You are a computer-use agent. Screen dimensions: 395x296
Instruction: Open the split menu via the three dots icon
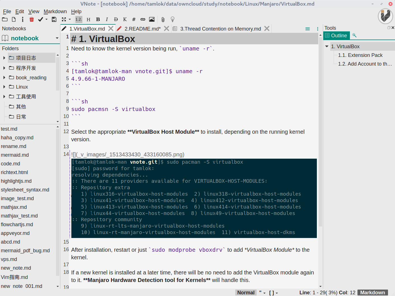[x=317, y=29]
